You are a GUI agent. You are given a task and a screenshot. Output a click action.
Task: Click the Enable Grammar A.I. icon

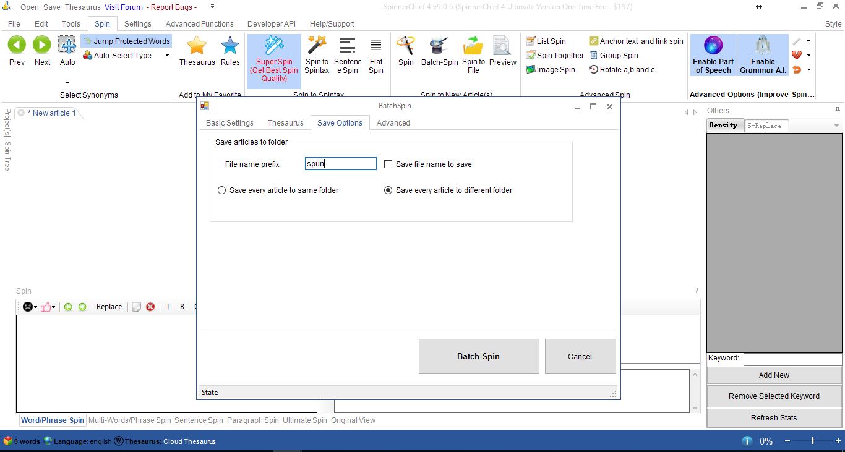(x=763, y=46)
